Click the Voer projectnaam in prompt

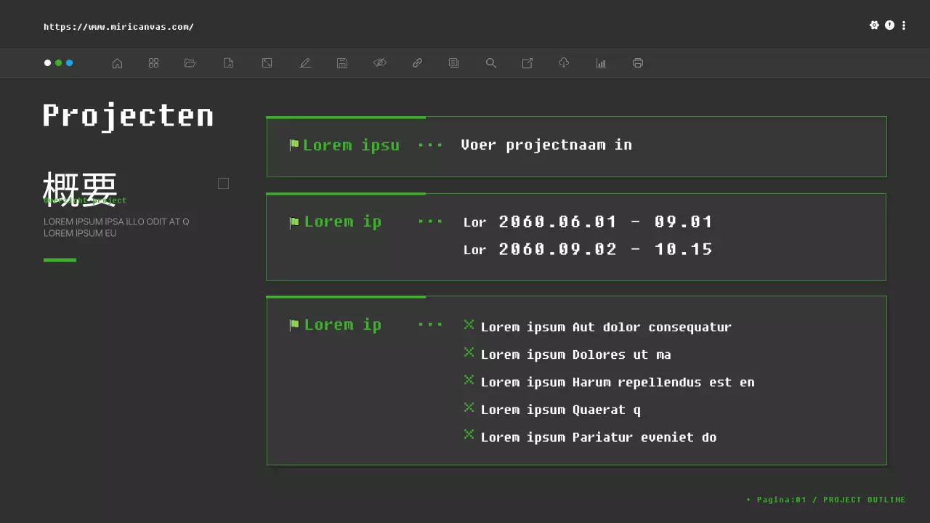click(546, 145)
